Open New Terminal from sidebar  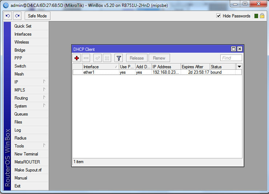tap(26, 154)
